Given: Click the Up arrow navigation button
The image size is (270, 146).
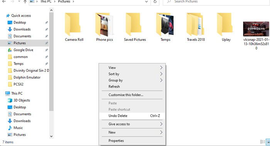Looking at the screenshot, I should [25, 2].
